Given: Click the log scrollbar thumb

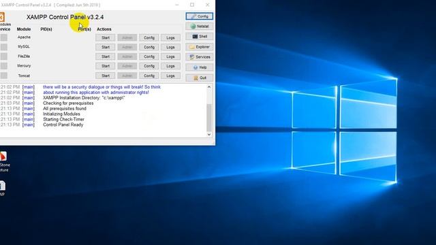Looking at the screenshot, I should [x=209, y=117].
